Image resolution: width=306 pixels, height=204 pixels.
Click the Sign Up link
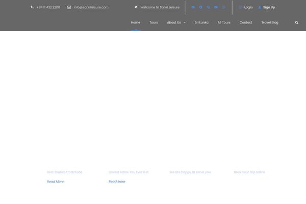click(269, 7)
